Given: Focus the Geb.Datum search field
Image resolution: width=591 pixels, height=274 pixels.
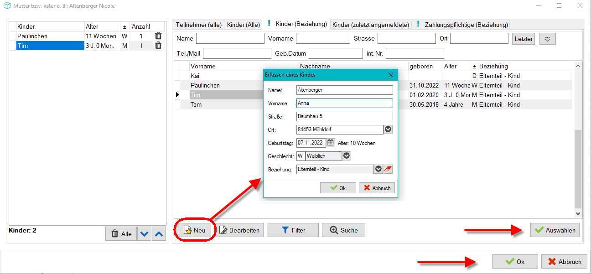Looking at the screenshot, I should (x=336, y=53).
